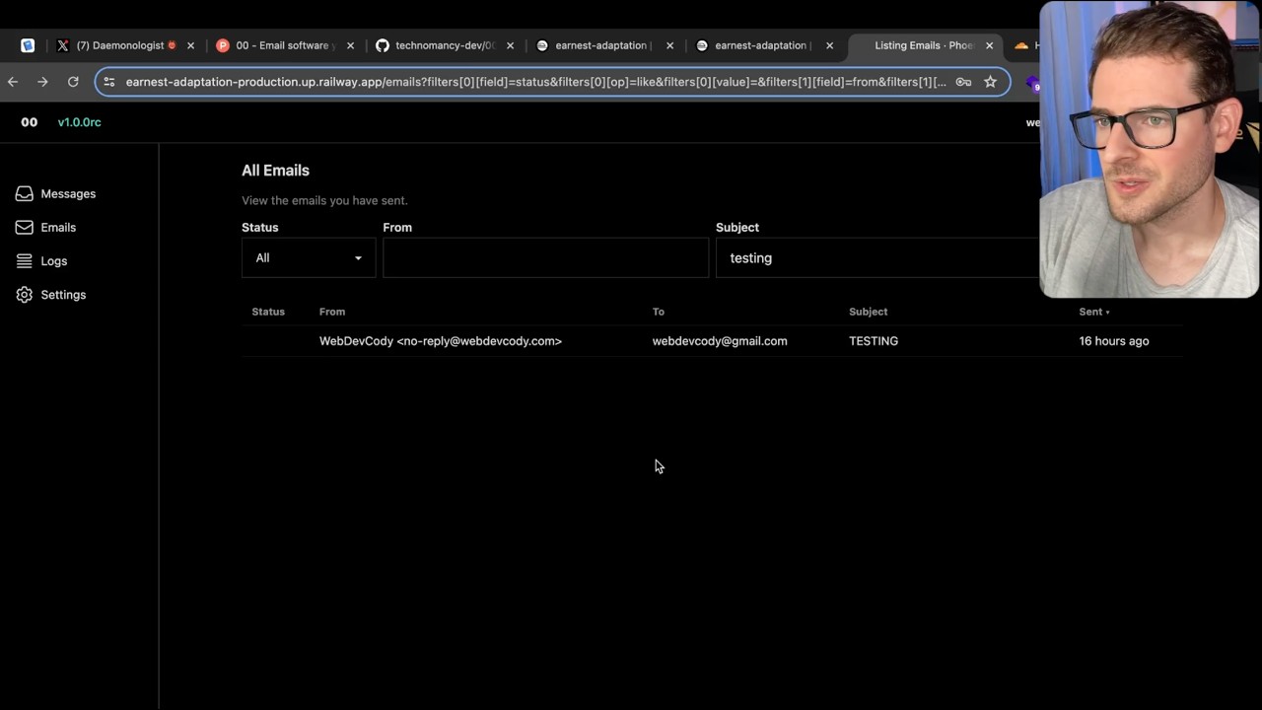Click recipient webdevcody@gmail.com cell
Viewport: 1262px width, 710px height.
click(x=720, y=341)
